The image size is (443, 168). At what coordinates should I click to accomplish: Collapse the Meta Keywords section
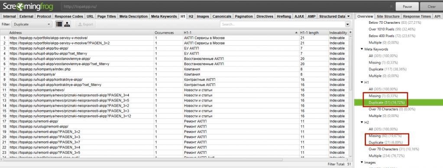362,49
